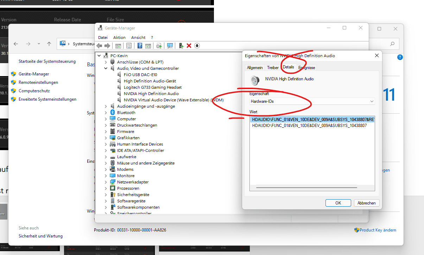Viewport: 424px width, 255px height.
Task: Click the Back arrow in Systemsteuerung window
Action: point(15,44)
